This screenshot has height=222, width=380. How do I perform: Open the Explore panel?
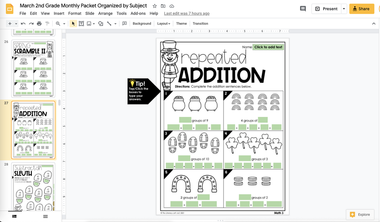click(360, 214)
